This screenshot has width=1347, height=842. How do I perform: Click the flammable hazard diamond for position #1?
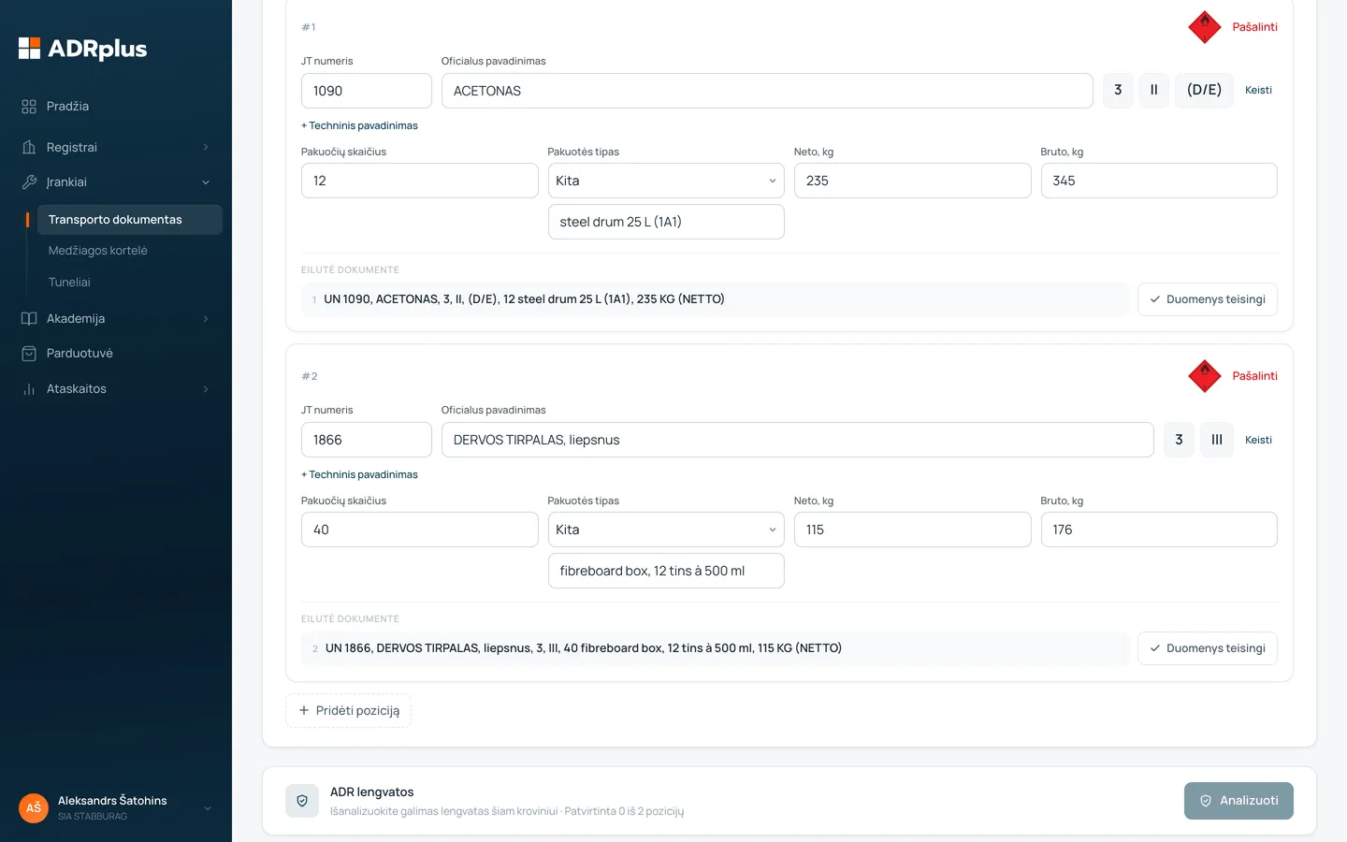(1205, 27)
